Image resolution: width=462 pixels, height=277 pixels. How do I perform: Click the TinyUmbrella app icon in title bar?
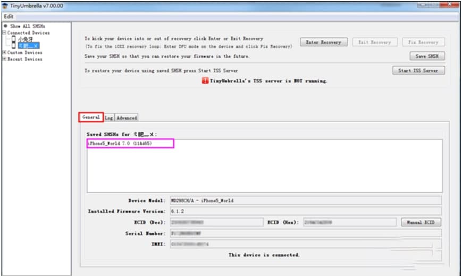pos(5,6)
